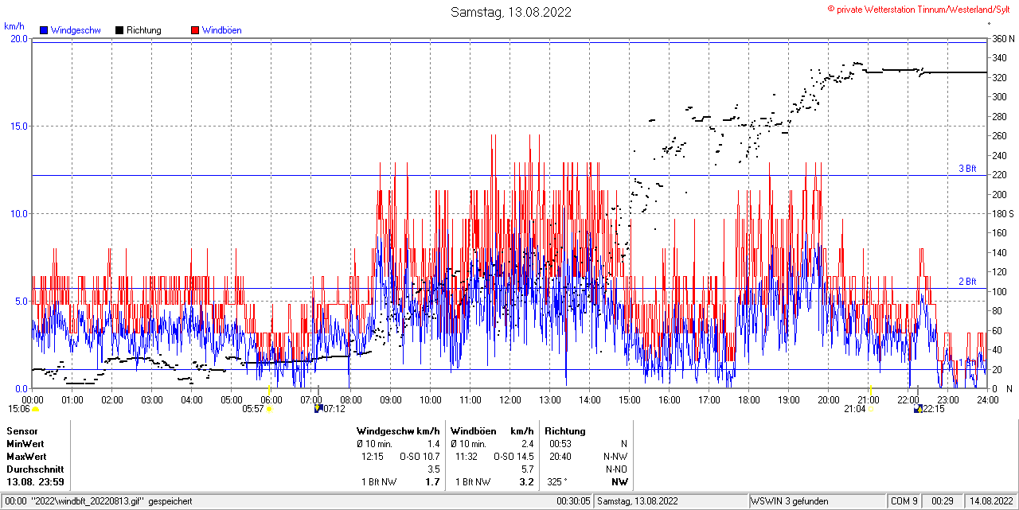Viewport: 1019px width, 510px height.
Task: Click the chart title Samstag, 13.08.2022
Action: 510,12
